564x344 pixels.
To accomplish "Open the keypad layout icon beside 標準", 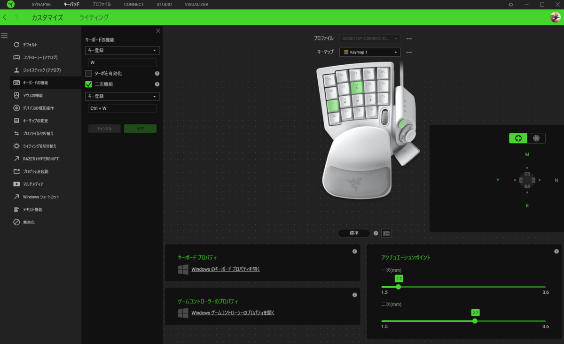I will click(x=386, y=233).
